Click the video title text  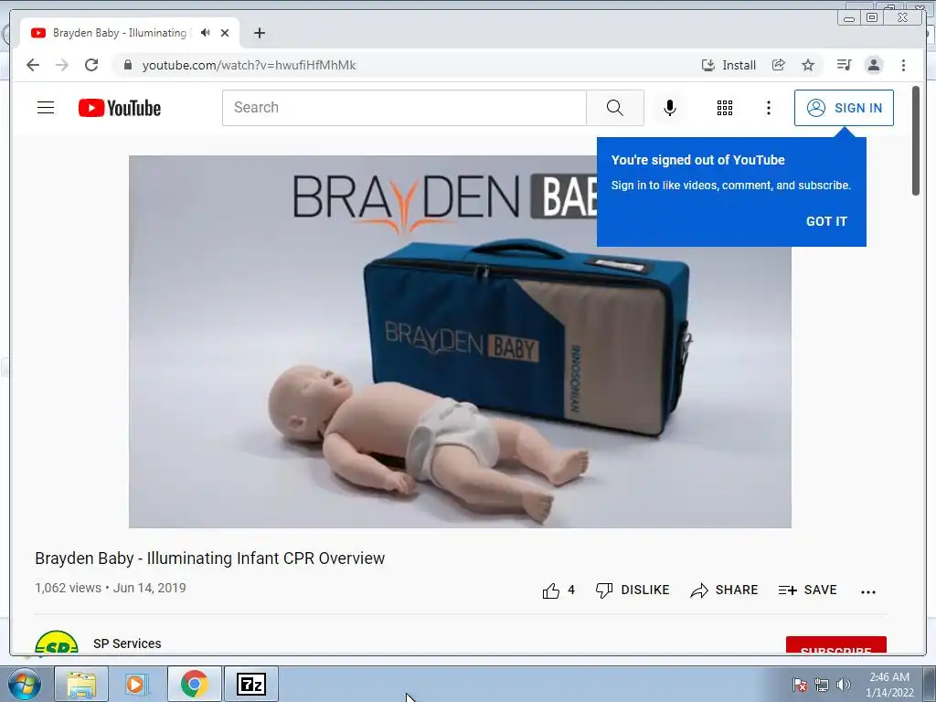click(209, 558)
